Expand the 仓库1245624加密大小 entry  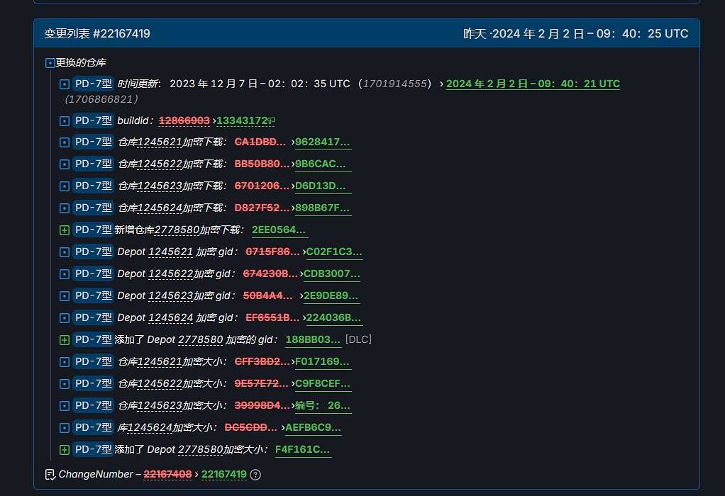64,427
